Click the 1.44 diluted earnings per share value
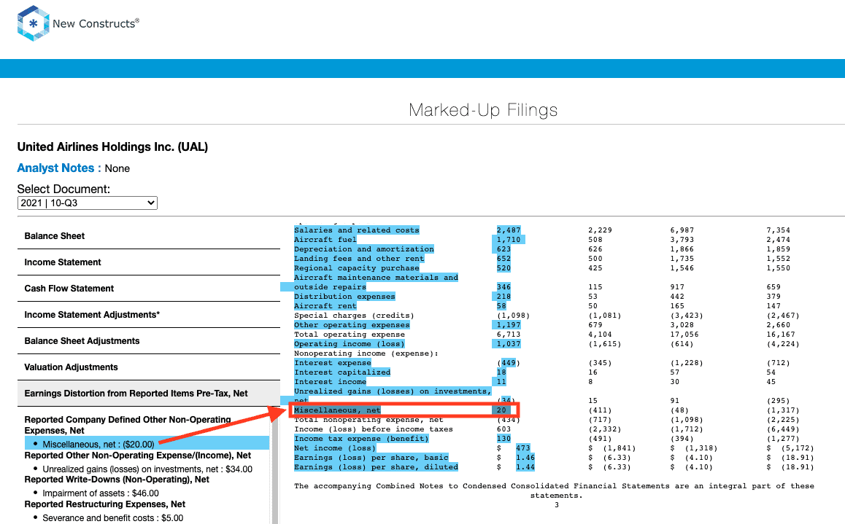The image size is (845, 524). [x=525, y=467]
